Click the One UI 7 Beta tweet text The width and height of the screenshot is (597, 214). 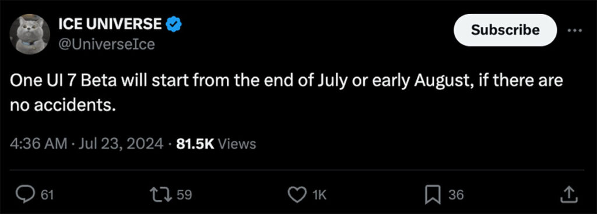[286, 94]
